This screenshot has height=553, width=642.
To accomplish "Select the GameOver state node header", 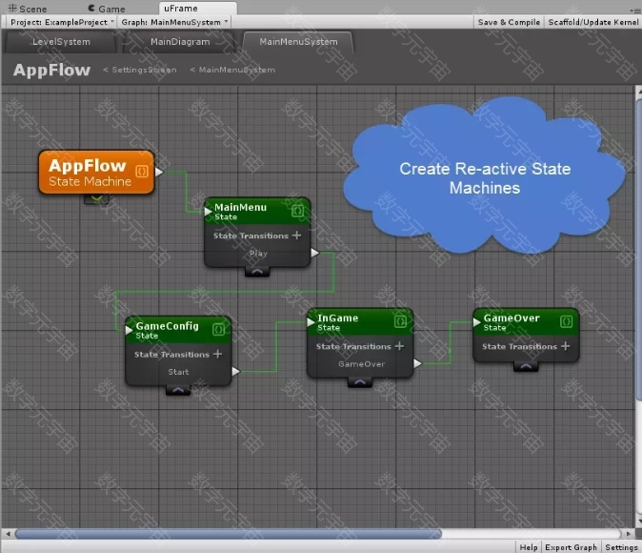I will pos(526,322).
